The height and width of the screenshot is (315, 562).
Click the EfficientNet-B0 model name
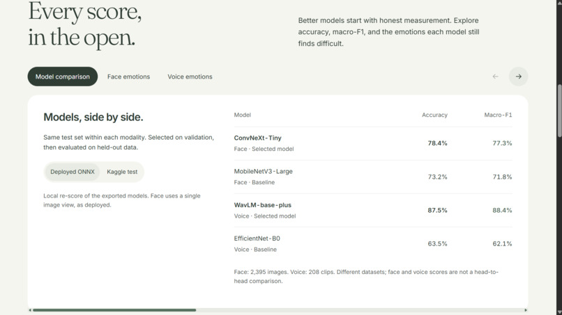point(257,239)
